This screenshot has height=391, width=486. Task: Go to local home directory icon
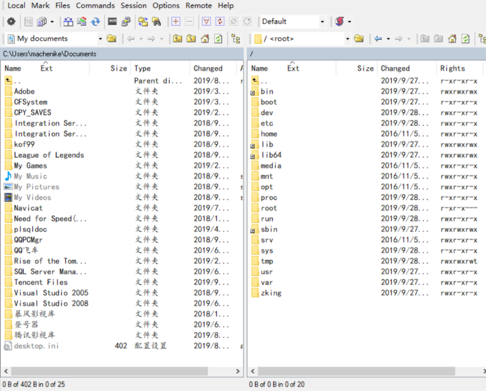[x=205, y=38]
